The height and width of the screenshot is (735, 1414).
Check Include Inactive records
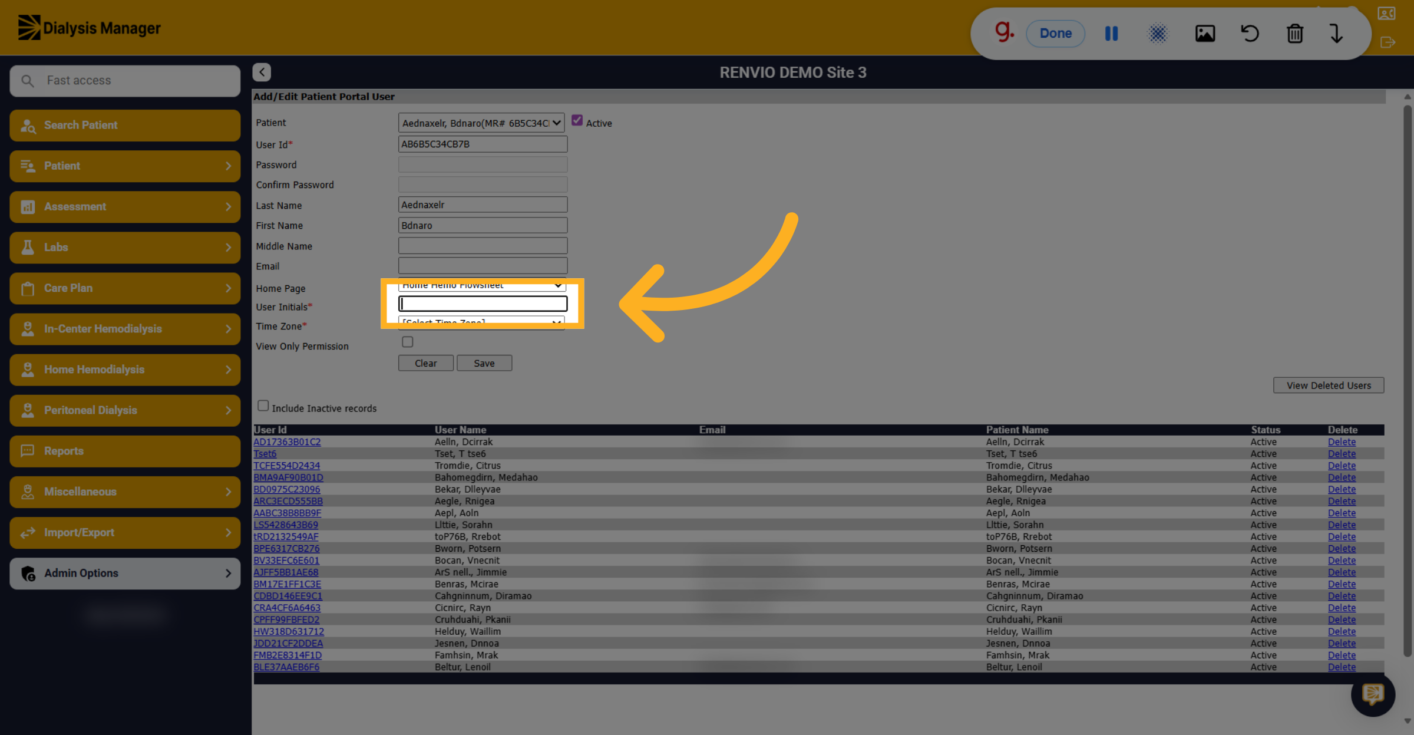[x=263, y=406]
